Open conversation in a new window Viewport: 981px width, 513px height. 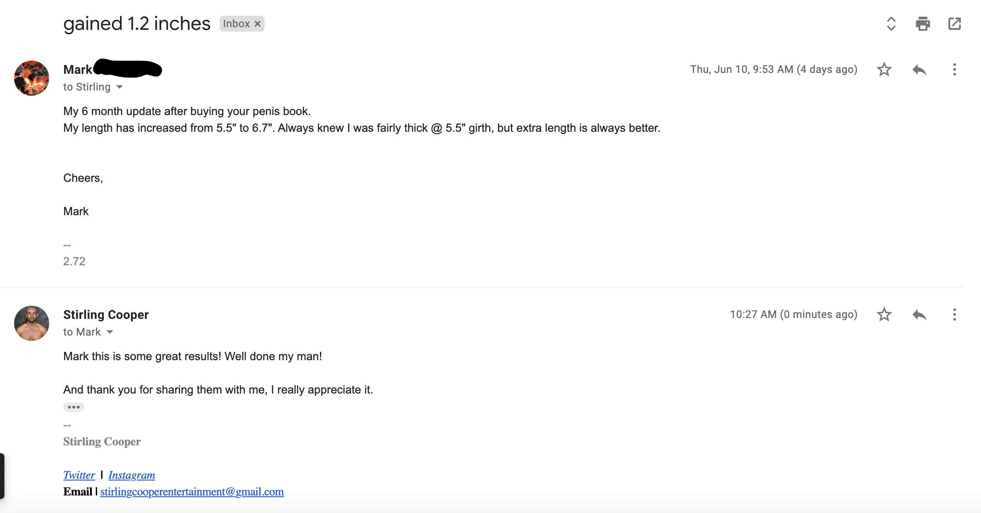[x=954, y=24]
